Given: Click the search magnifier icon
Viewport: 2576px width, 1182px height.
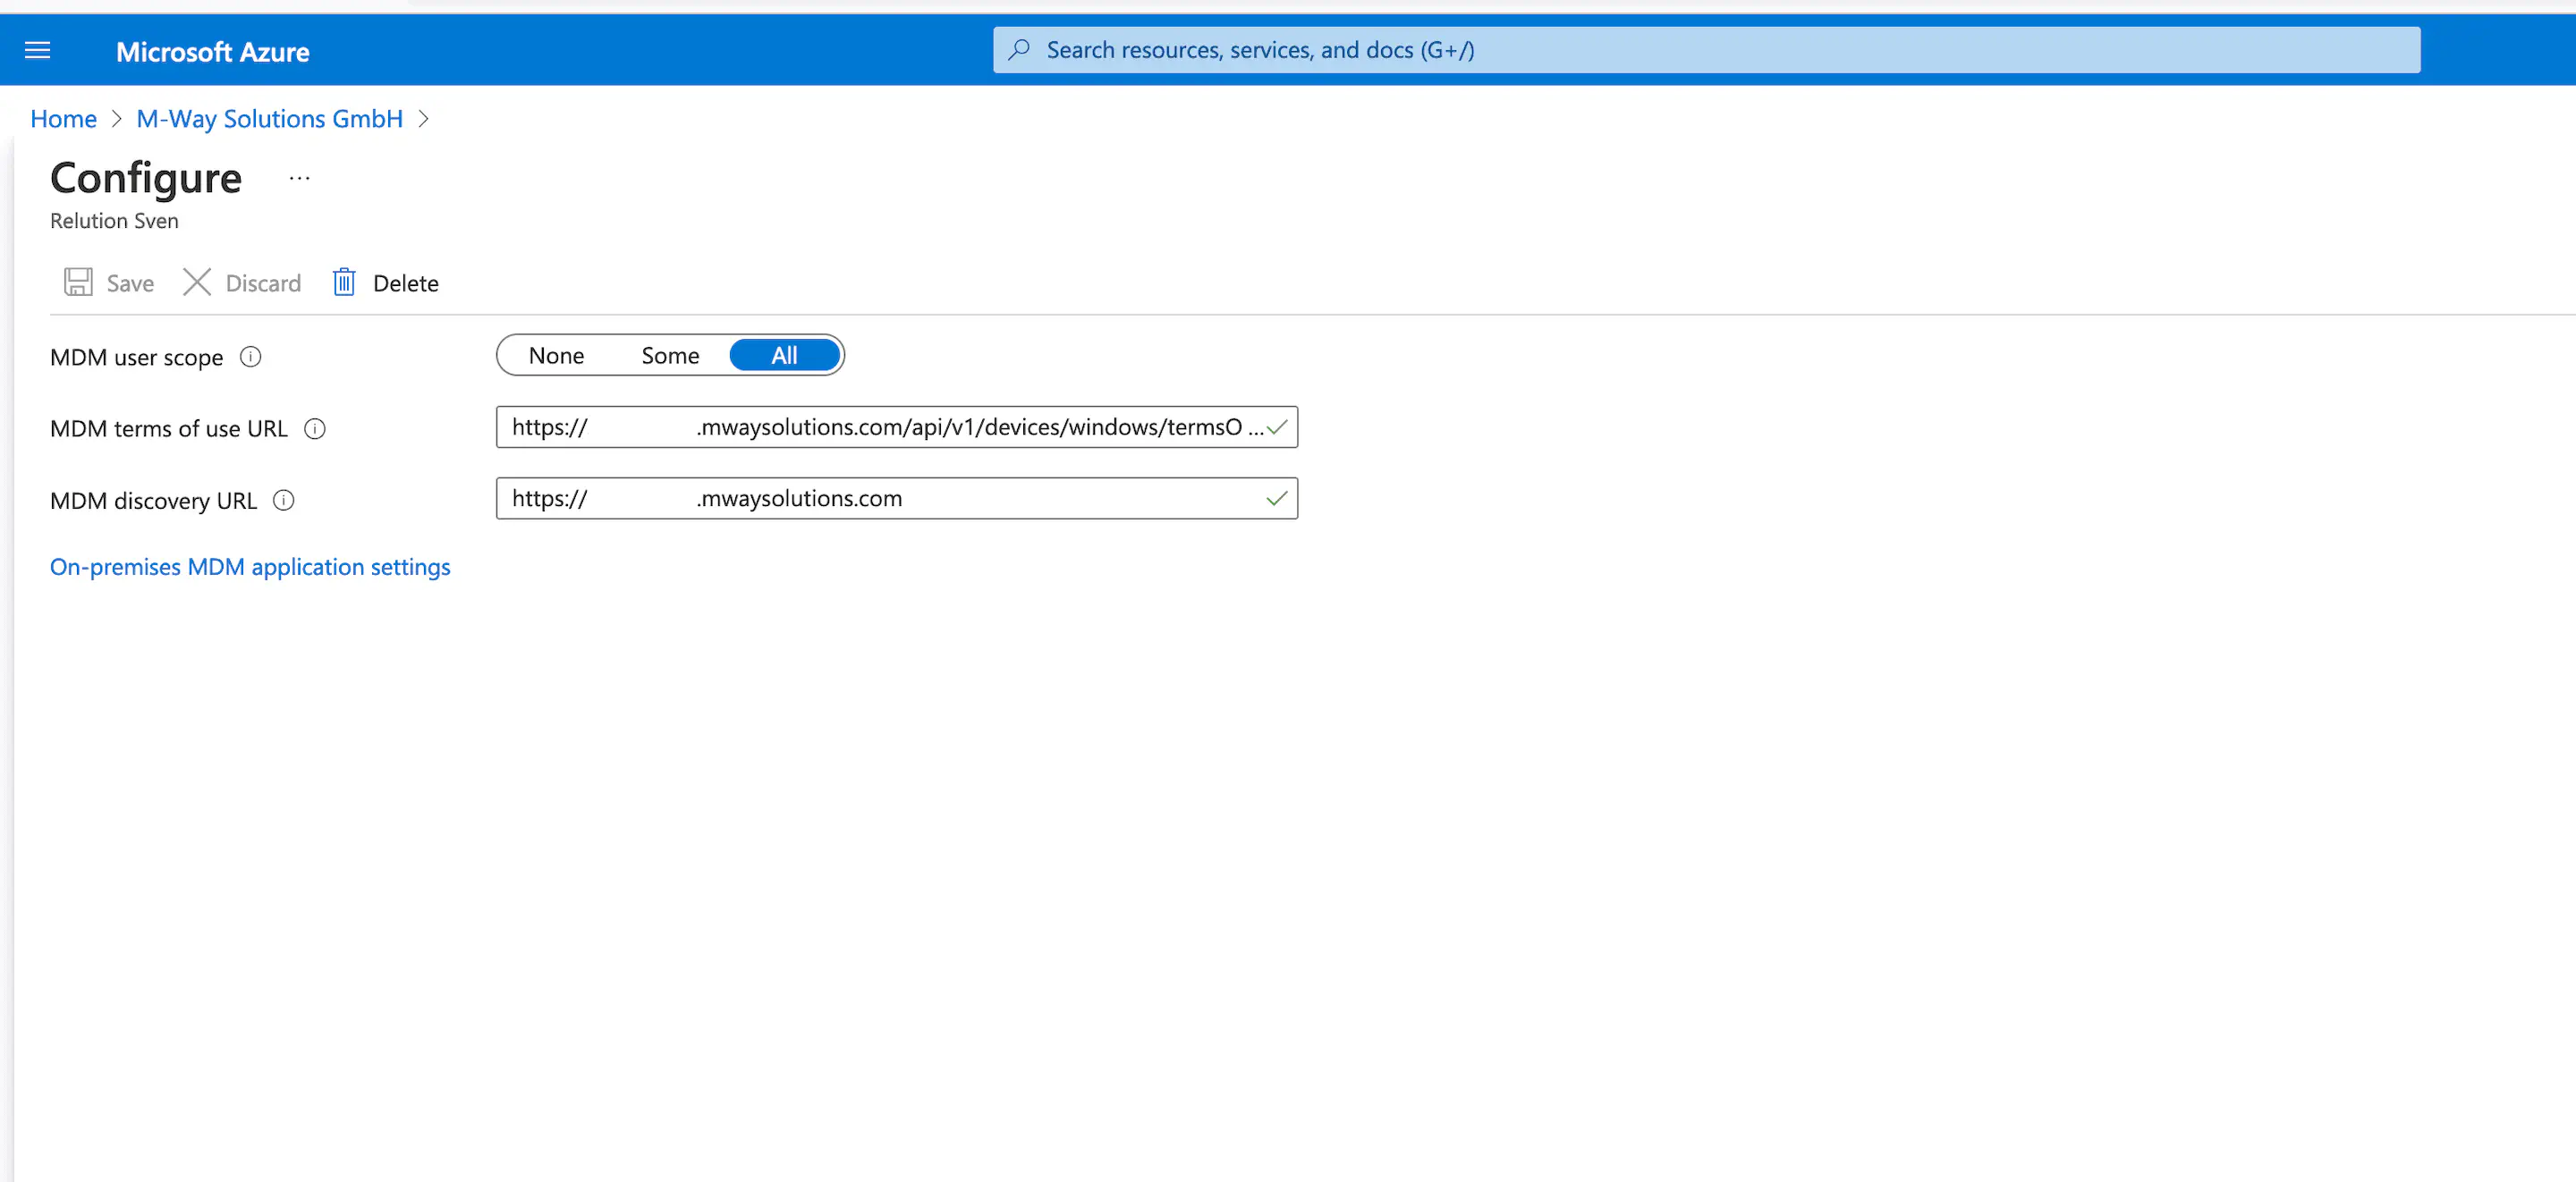Looking at the screenshot, I should point(1019,50).
